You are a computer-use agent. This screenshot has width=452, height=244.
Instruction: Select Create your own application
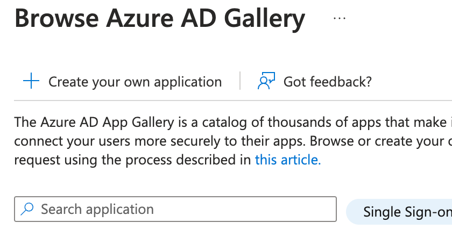pos(123,82)
